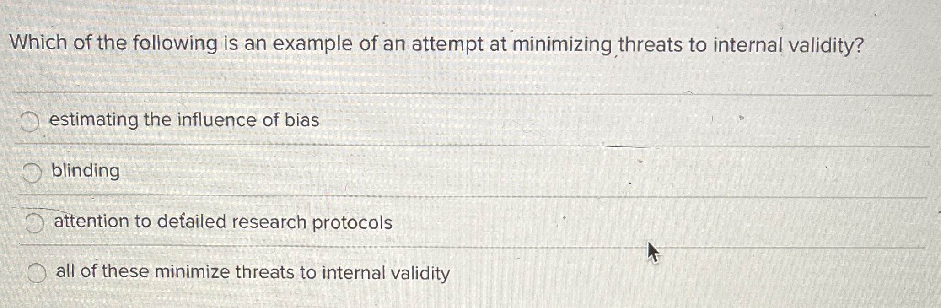Select the radio button for 'all of these minimize threats'
Viewport: 941px width, 308px height.
click(x=37, y=272)
